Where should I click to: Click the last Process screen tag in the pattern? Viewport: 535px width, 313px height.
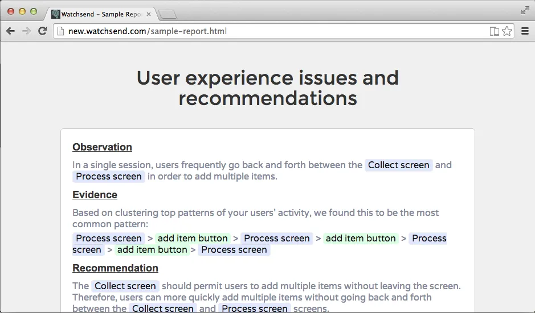pos(234,250)
